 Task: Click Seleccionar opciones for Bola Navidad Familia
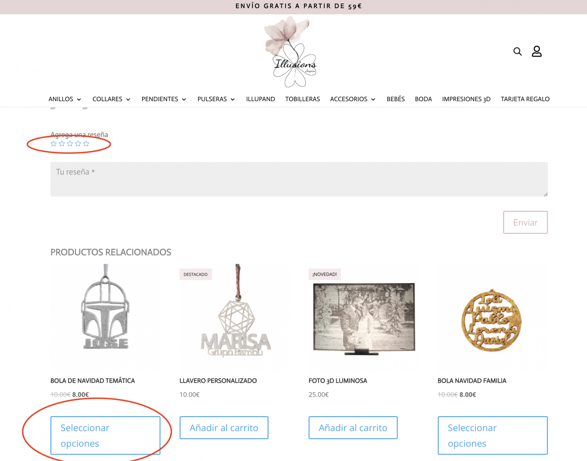tap(493, 435)
